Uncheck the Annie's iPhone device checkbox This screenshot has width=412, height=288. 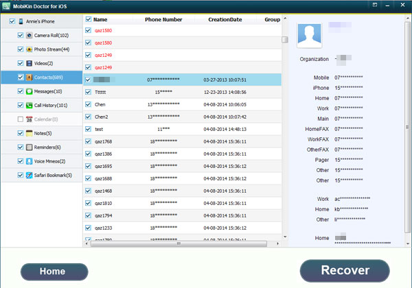[11, 21]
